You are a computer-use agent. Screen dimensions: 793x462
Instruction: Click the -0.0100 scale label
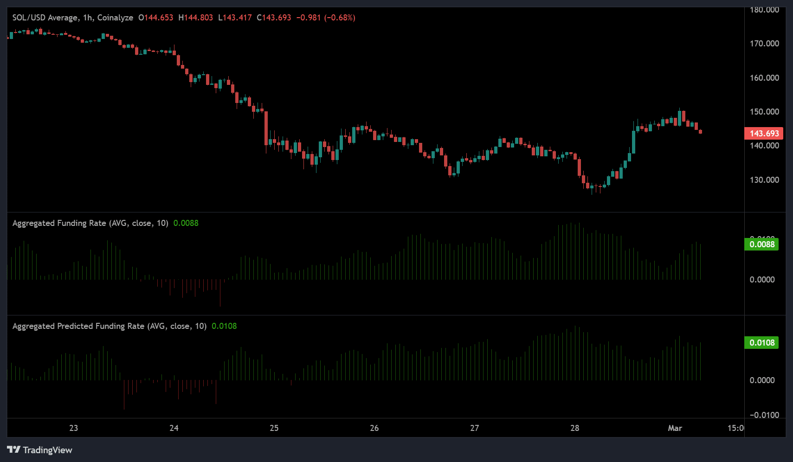(764, 415)
